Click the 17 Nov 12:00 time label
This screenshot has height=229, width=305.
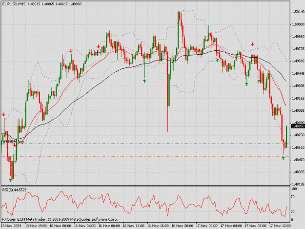[280, 226]
